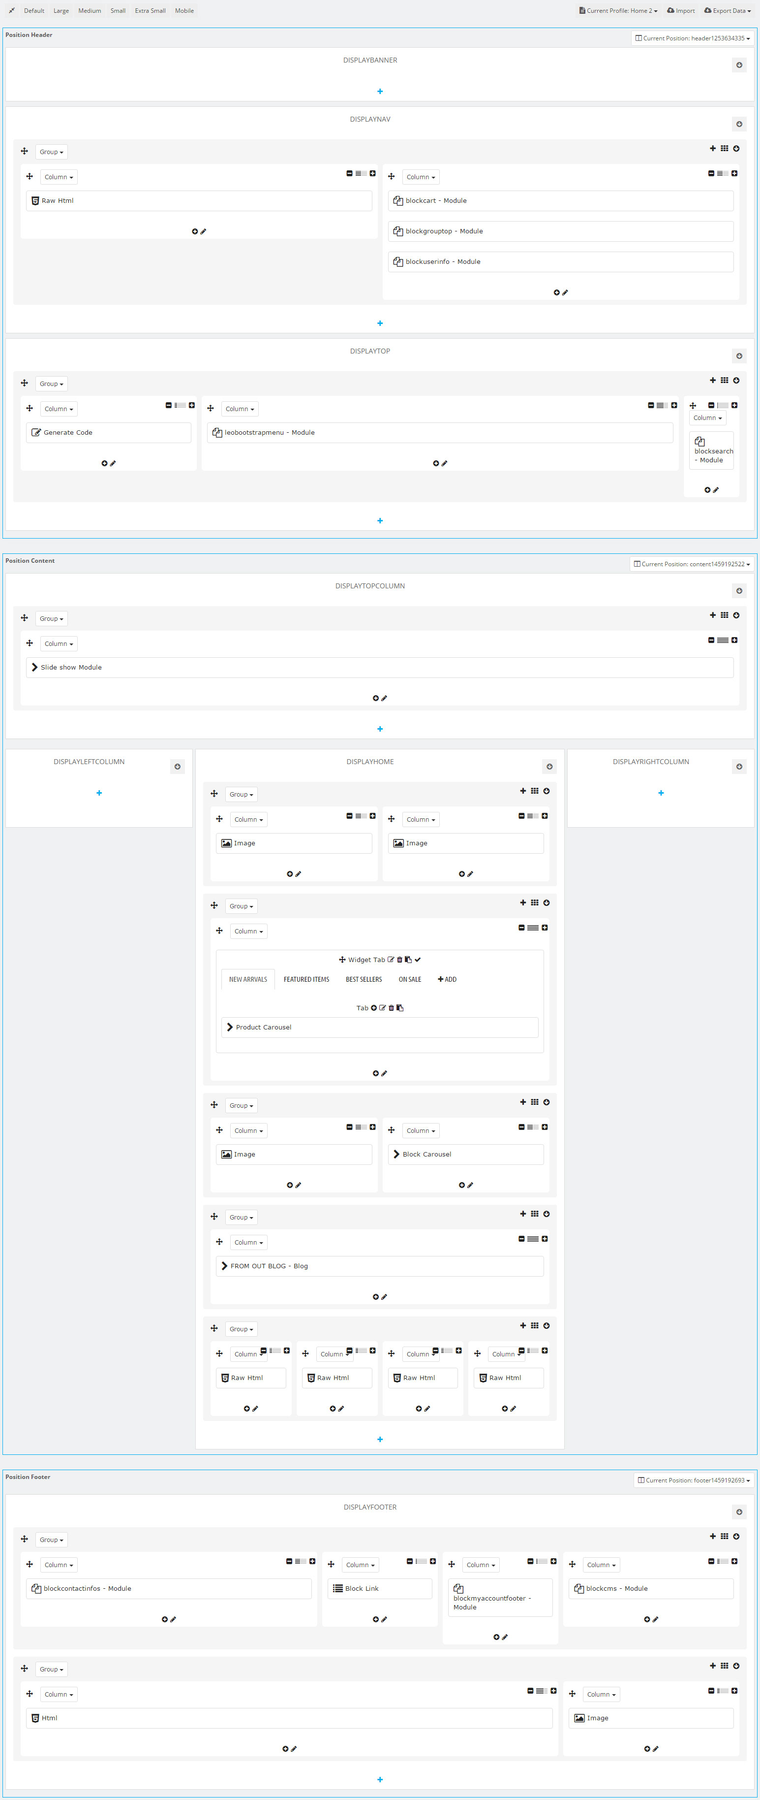Select the Extra Small viewport size
Image resolution: width=760 pixels, height=1800 pixels.
coord(150,10)
